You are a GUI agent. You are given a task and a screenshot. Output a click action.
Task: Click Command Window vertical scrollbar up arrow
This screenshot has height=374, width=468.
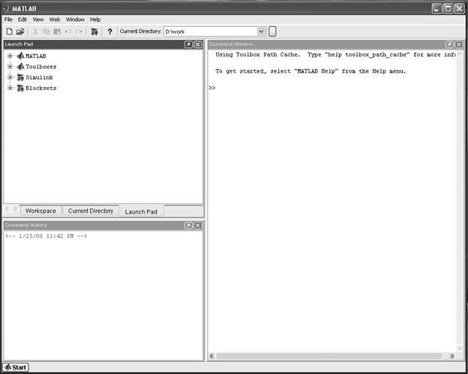tap(460, 54)
